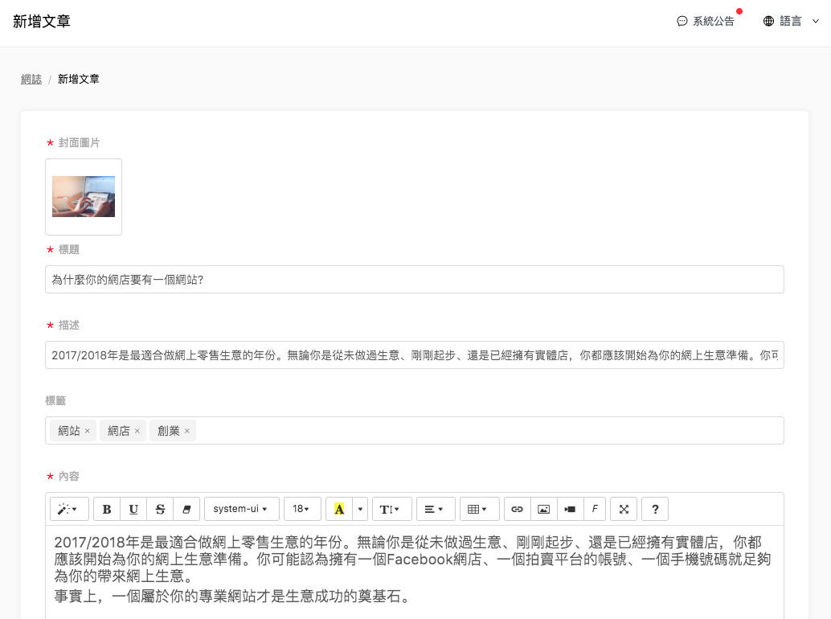Click the 創業 tag chip text
The image size is (831, 619).
click(x=169, y=431)
